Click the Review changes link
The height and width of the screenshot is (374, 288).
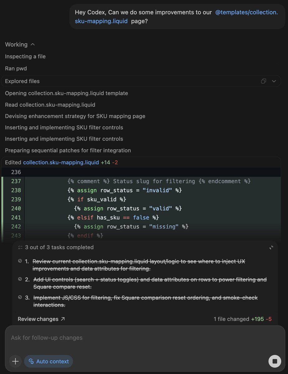[41, 319]
